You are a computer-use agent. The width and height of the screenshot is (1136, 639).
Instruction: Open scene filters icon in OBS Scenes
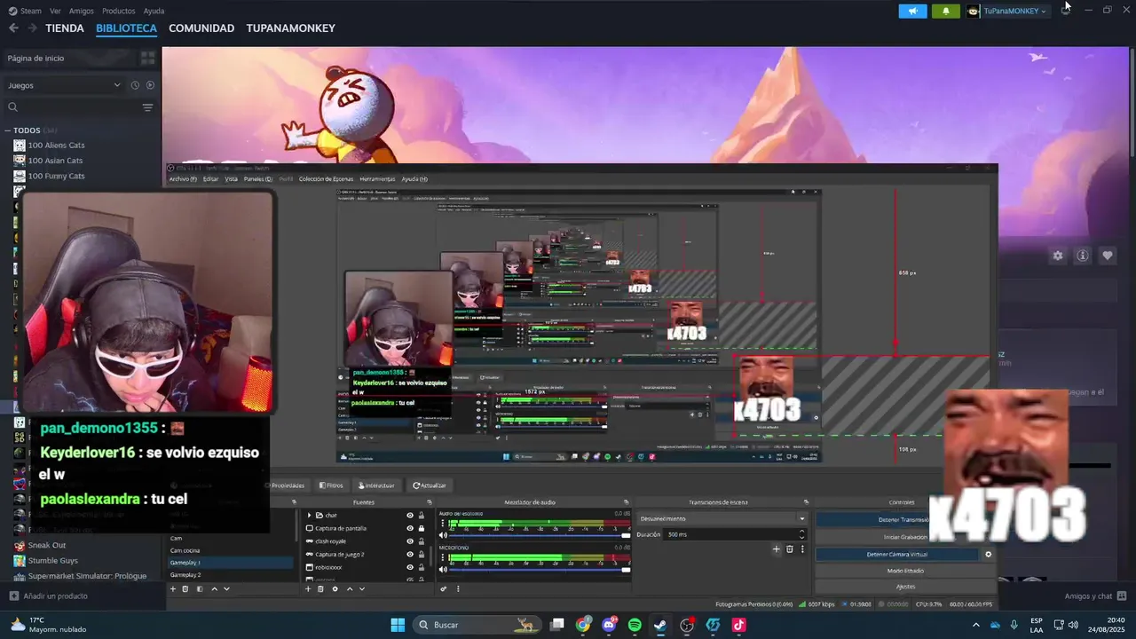[x=200, y=588]
